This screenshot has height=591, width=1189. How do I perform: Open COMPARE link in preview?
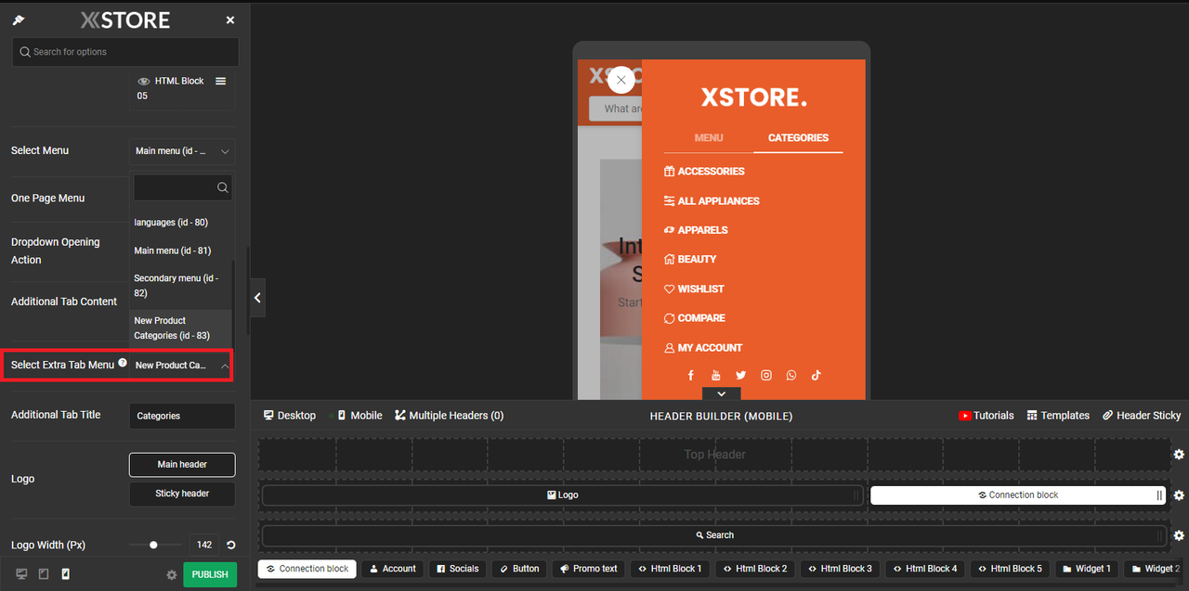695,318
